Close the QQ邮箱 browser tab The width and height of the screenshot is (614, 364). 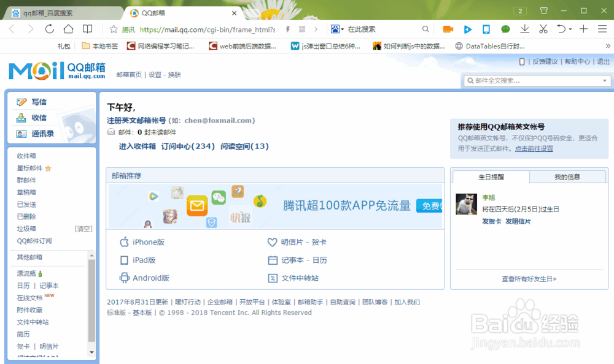[234, 13]
